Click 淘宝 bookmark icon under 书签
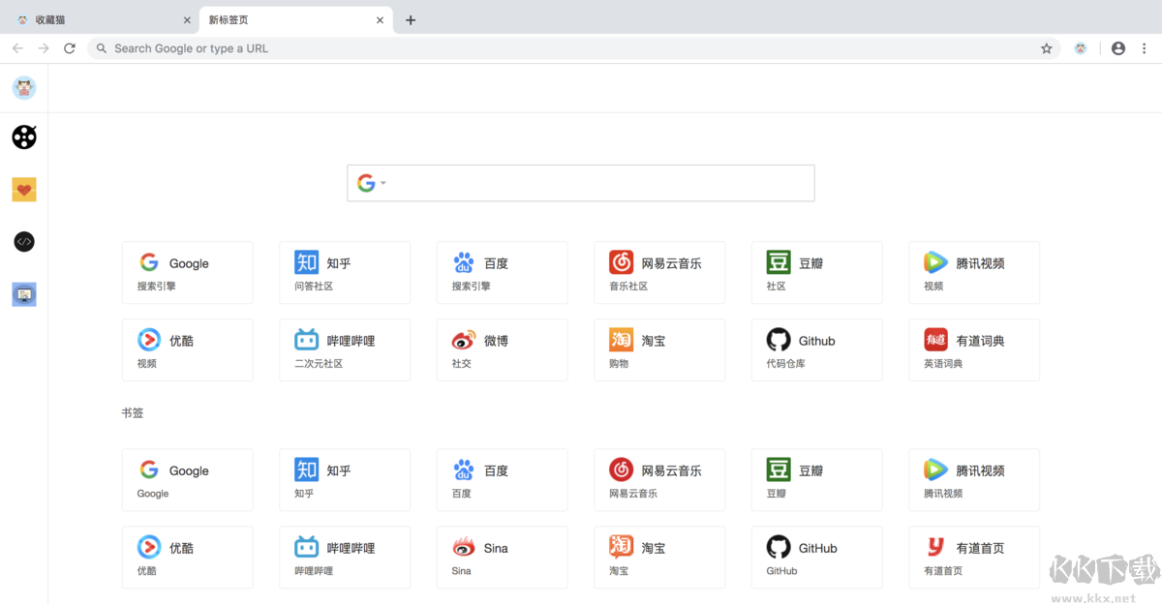The width and height of the screenshot is (1162, 605). pyautogui.click(x=621, y=547)
